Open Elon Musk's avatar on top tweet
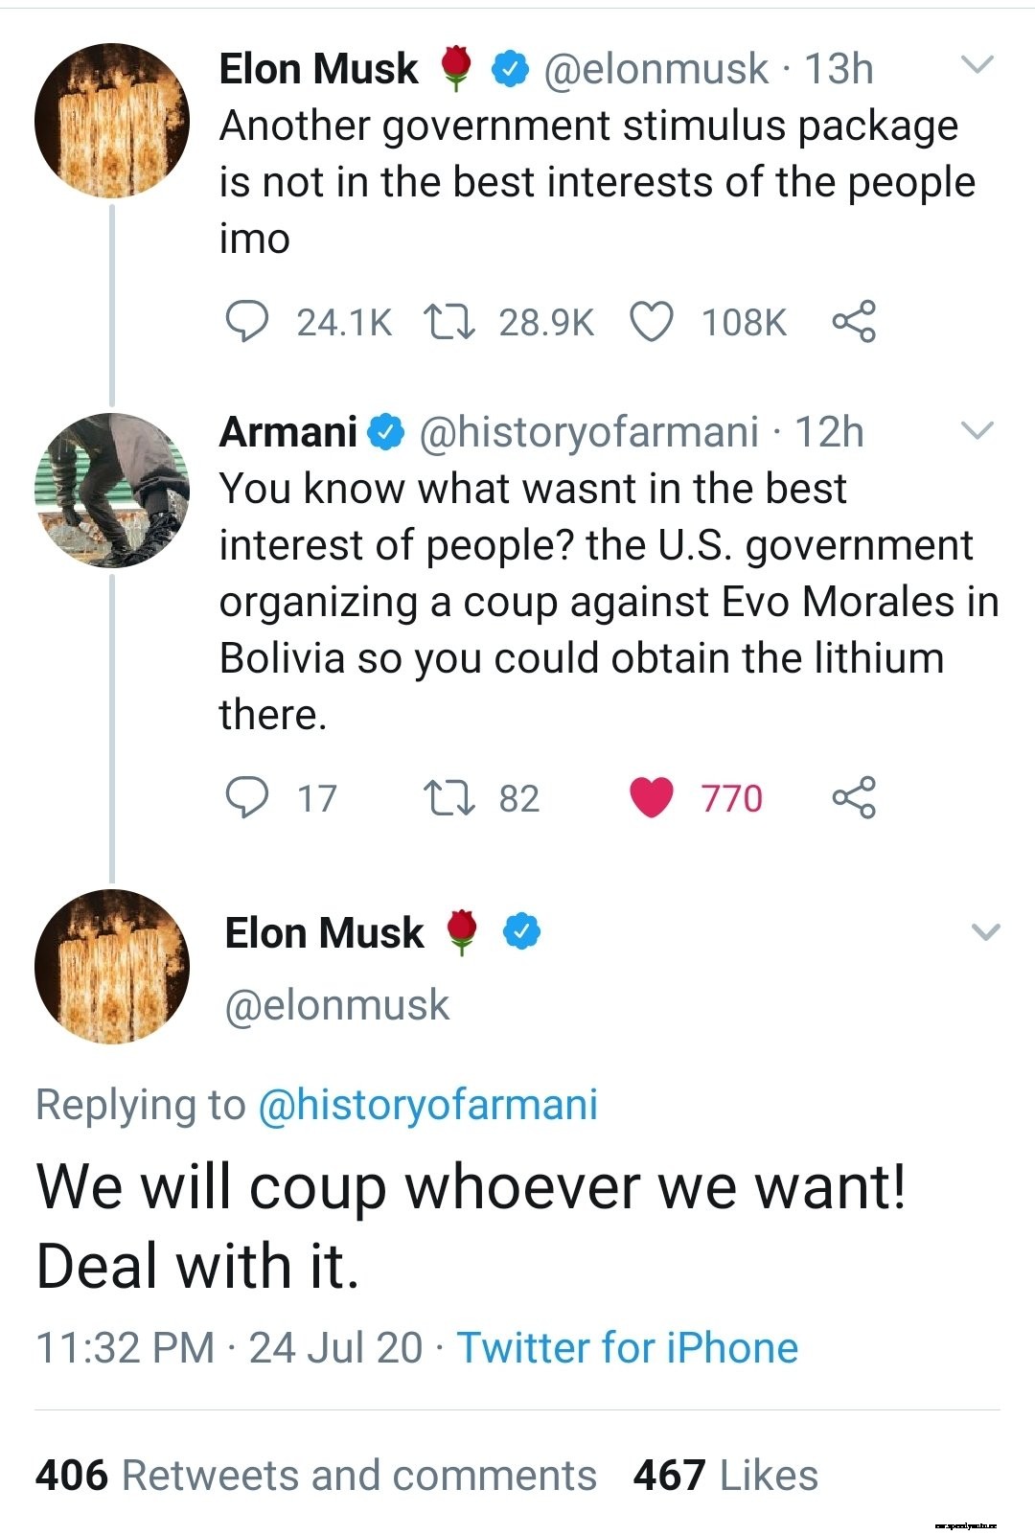The image size is (1035, 1535). [x=112, y=121]
